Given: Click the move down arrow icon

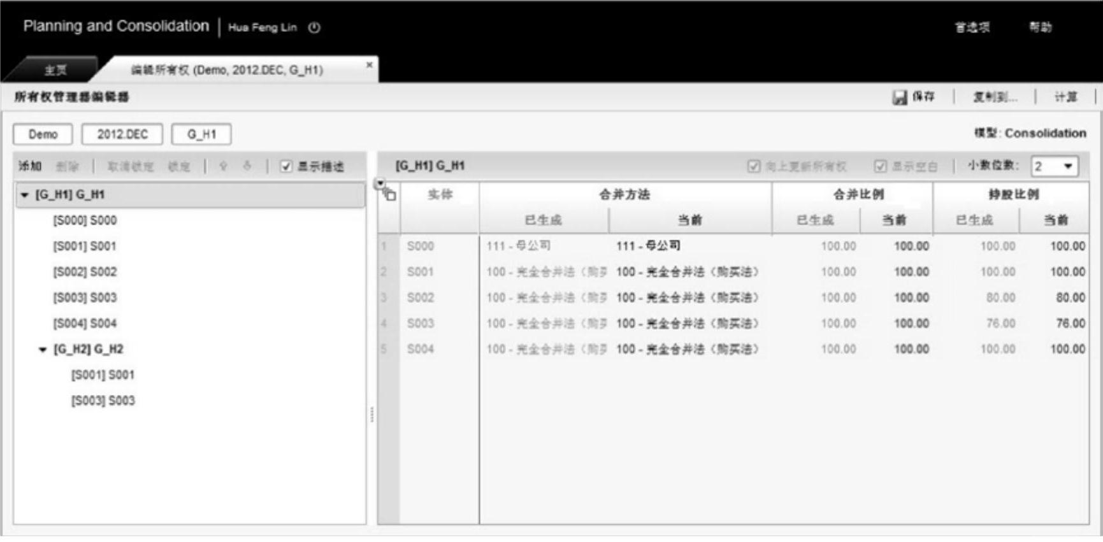Looking at the screenshot, I should pyautogui.click(x=247, y=166).
